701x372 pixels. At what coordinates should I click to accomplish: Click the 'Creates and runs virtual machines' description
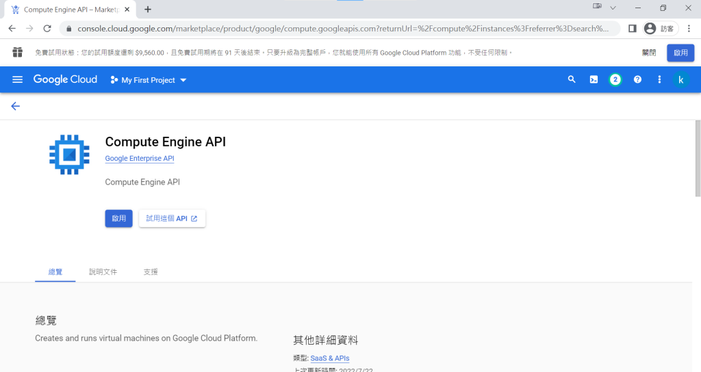[146, 338]
